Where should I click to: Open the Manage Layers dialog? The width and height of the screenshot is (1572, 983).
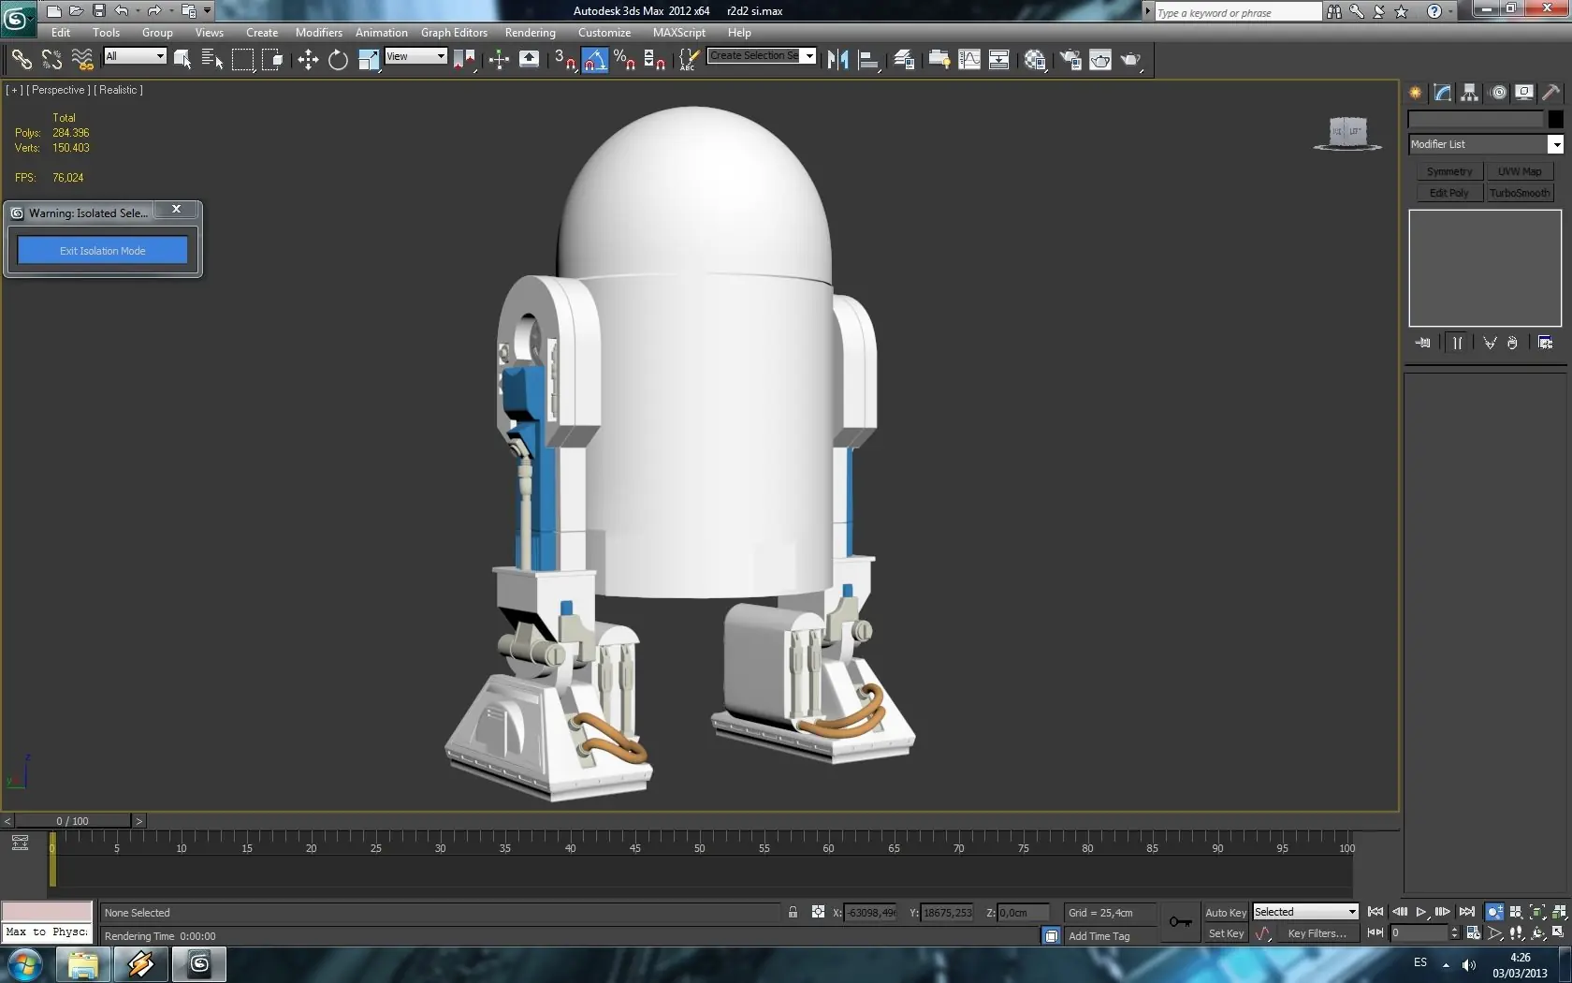(x=904, y=60)
